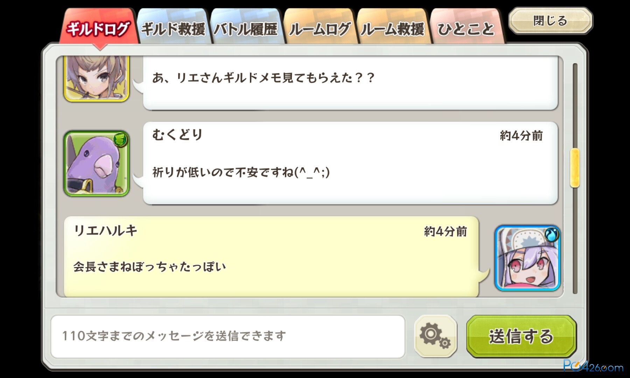The height and width of the screenshot is (378, 630).
Task: Tap the purple bird avatar of むくどり
Action: coord(97,163)
